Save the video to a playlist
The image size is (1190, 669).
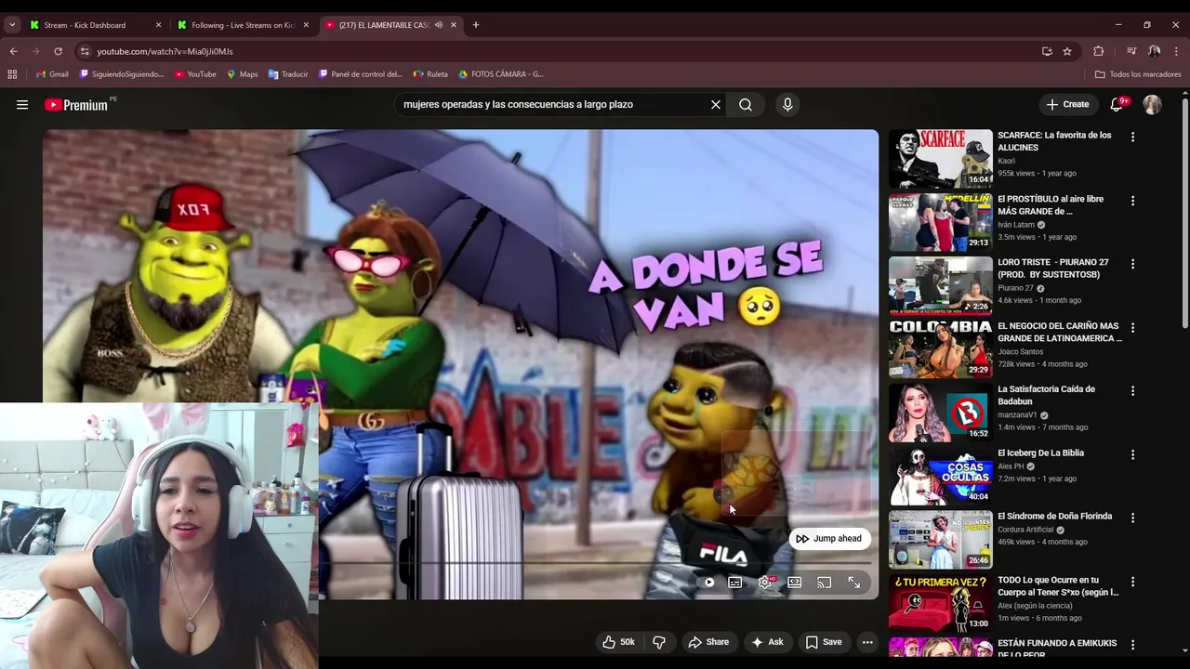(x=824, y=642)
